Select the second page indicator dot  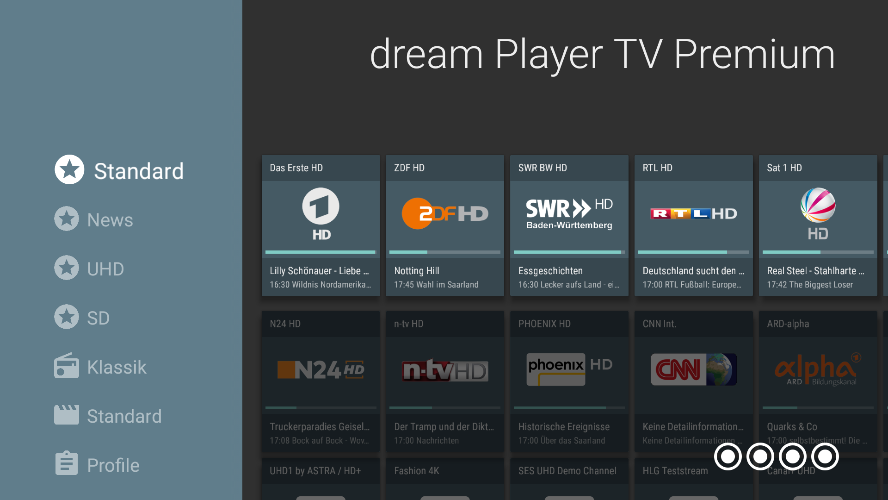(x=760, y=456)
